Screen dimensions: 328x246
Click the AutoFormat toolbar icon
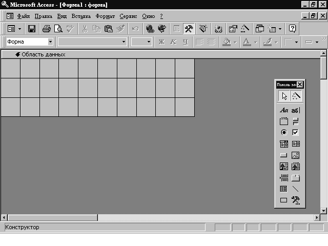tap(203, 29)
